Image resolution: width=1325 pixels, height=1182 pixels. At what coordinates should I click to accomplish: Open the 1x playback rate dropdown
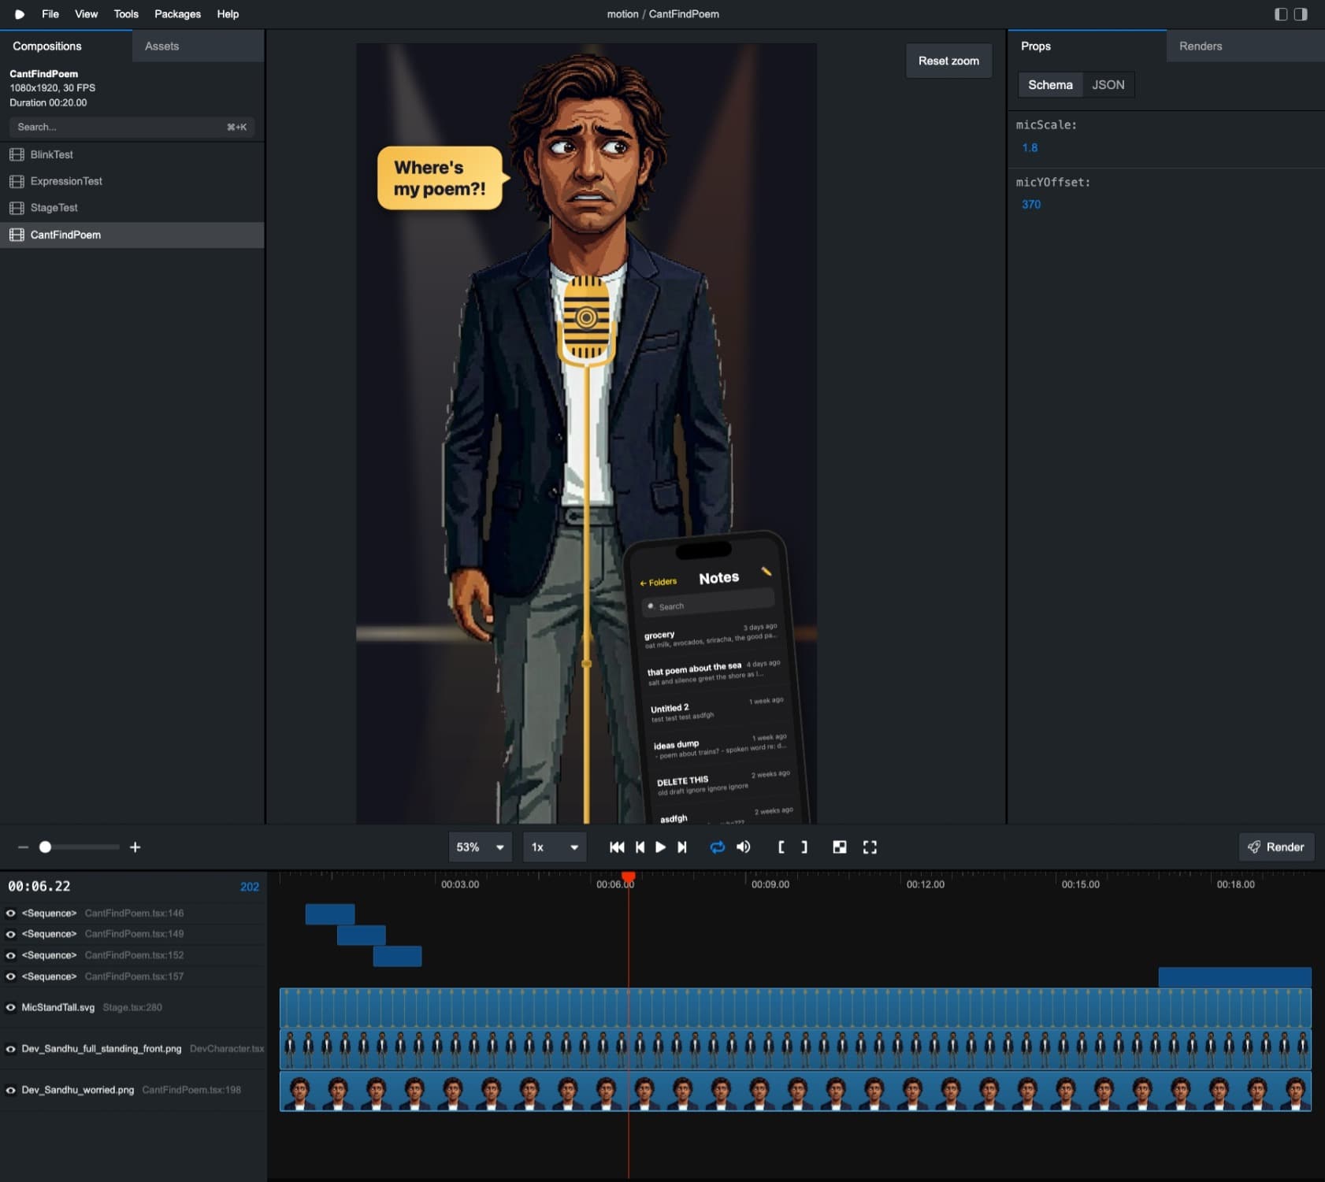click(x=554, y=847)
